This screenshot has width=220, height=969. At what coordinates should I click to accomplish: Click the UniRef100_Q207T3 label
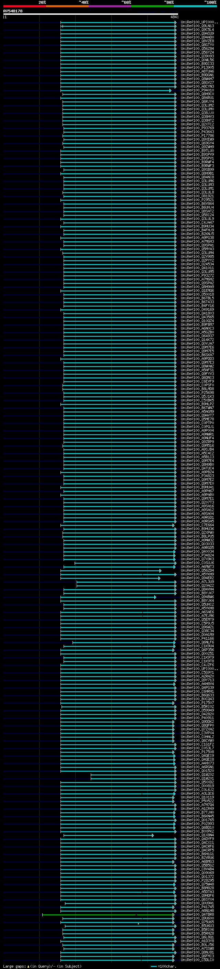(x=197, y=502)
